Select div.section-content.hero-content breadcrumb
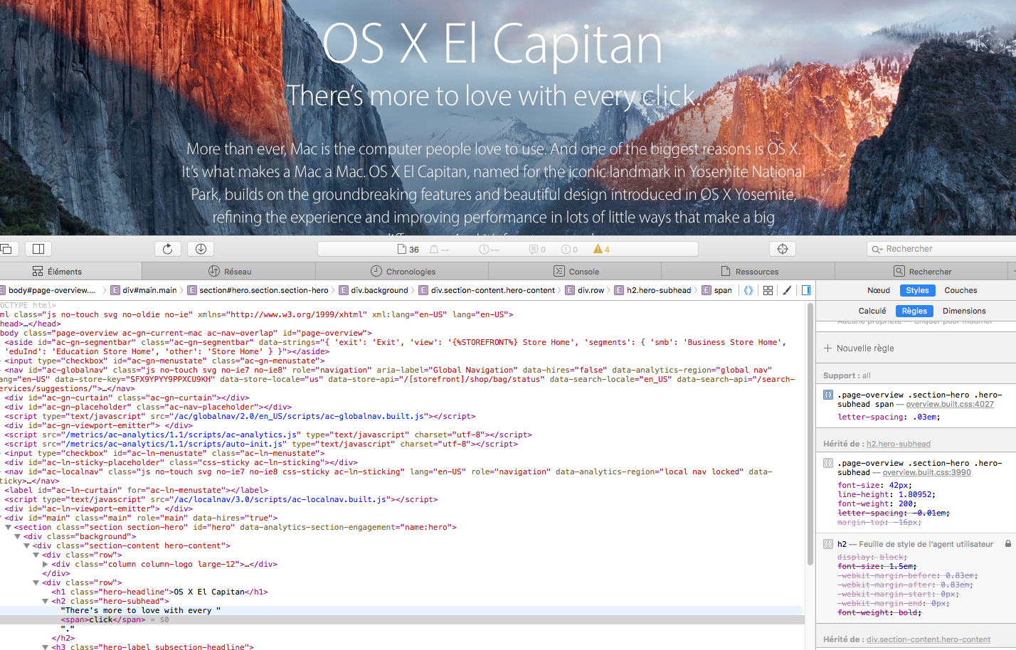The height and width of the screenshot is (650, 1016). pos(487,290)
